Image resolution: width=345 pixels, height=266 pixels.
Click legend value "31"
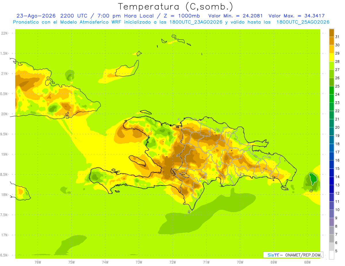point(338,36)
